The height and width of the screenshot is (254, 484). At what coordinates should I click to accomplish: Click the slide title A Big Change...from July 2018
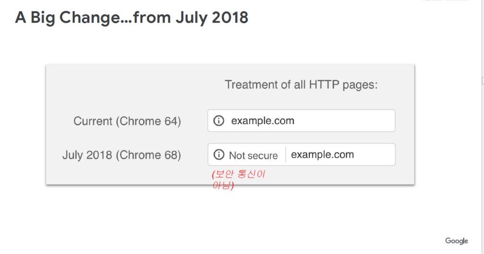point(131,17)
